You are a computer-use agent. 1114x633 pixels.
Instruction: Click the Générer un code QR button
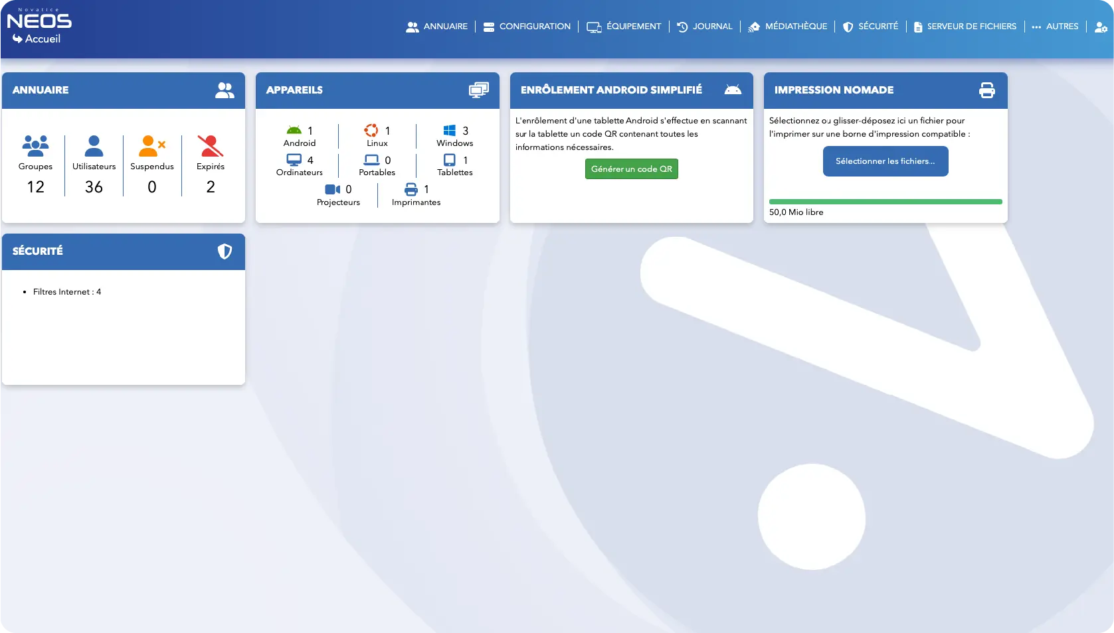click(631, 169)
